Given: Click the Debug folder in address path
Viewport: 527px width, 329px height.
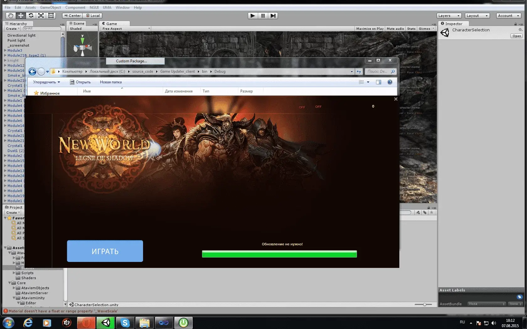Looking at the screenshot, I should point(220,71).
